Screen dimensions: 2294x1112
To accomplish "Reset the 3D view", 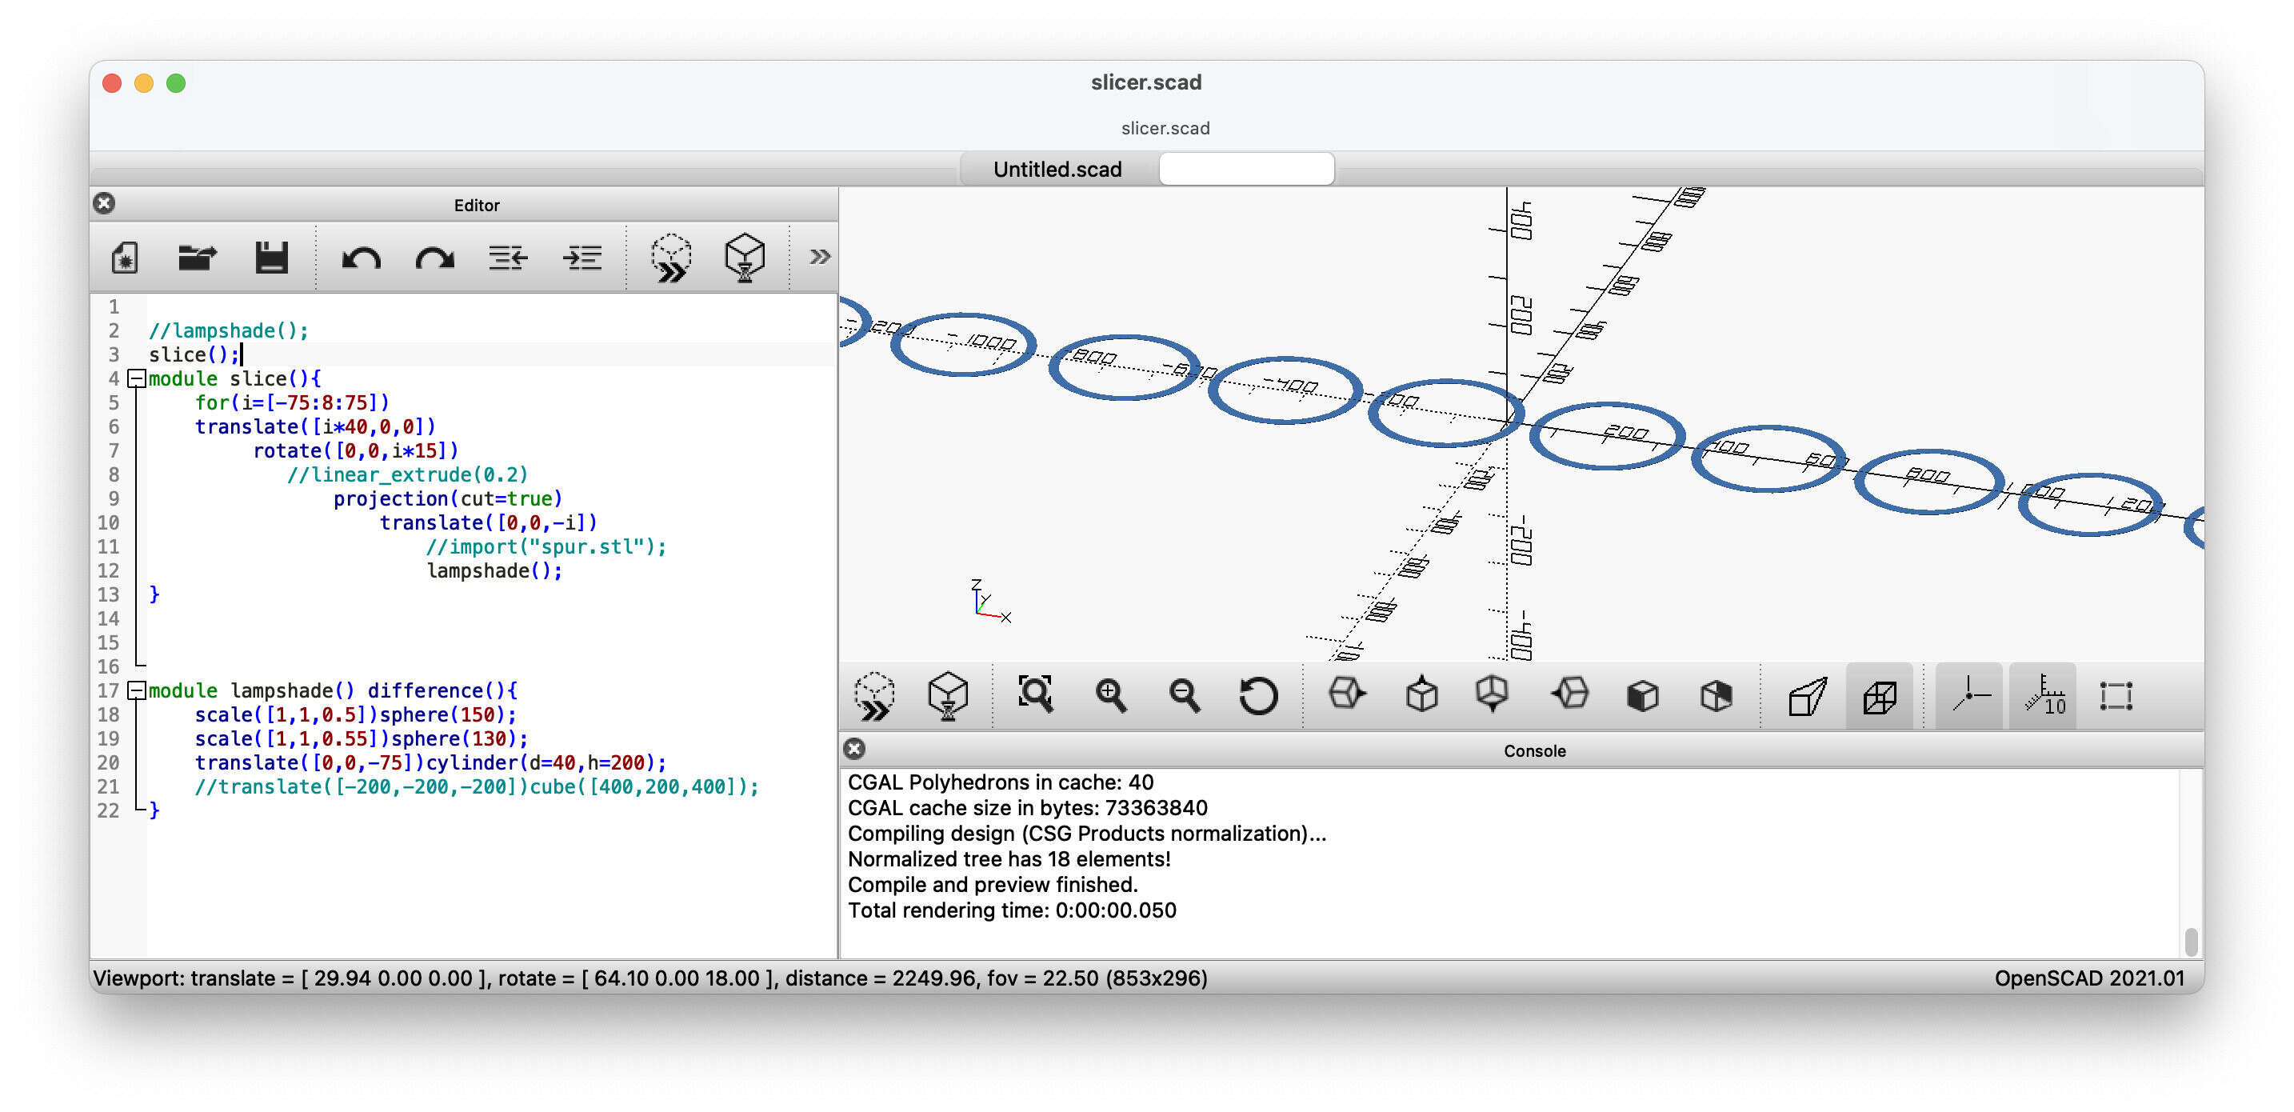I will [x=1258, y=696].
